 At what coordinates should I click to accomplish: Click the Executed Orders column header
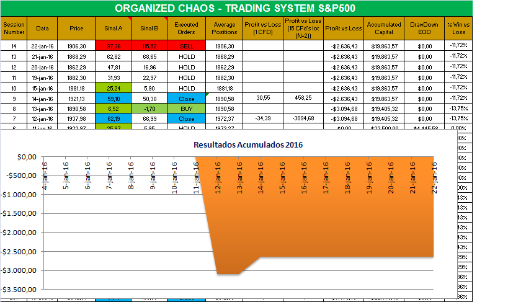(x=186, y=28)
